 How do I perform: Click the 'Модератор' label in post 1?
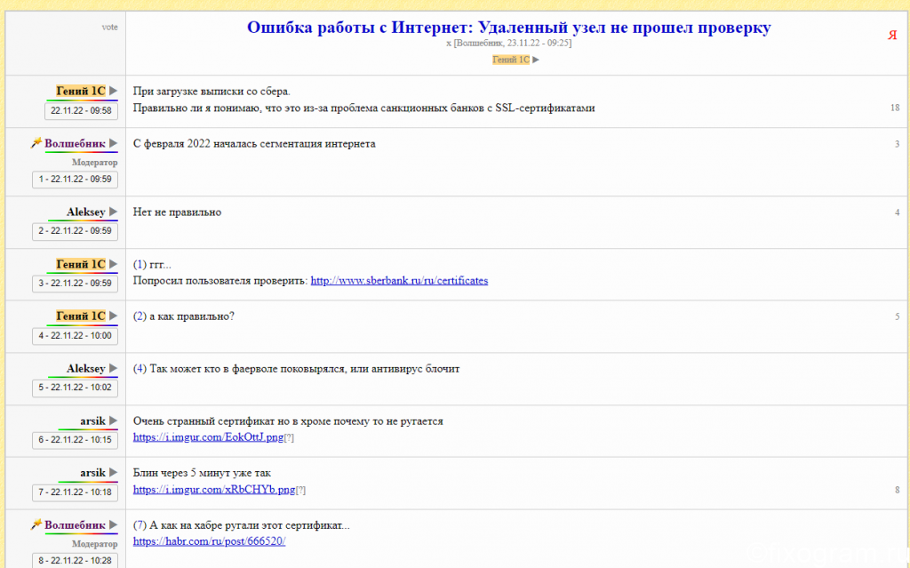click(x=94, y=163)
